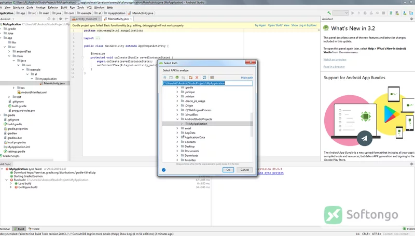Select the Desktop folder in dialog tree
Screen dimensions: 415x236
189,146
